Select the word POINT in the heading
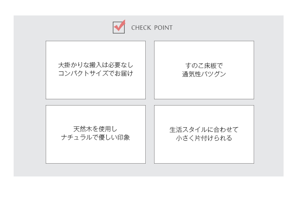 point(163,28)
